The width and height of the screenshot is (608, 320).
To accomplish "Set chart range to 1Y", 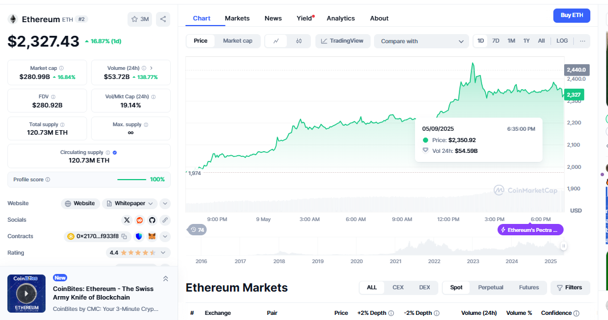I will (x=526, y=41).
